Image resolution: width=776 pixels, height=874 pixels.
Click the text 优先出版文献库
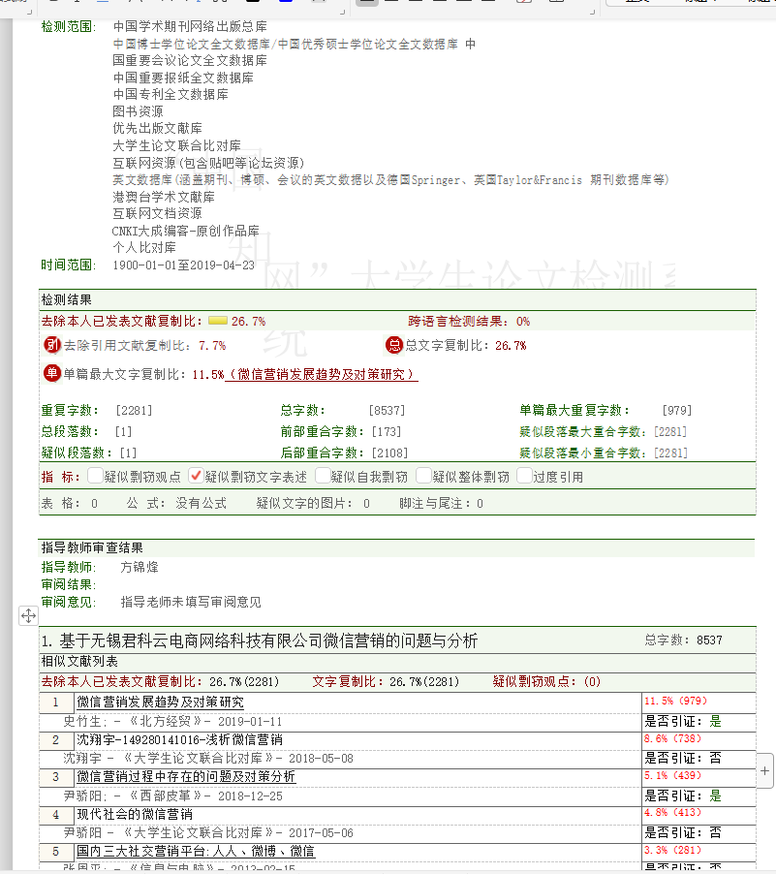point(158,128)
